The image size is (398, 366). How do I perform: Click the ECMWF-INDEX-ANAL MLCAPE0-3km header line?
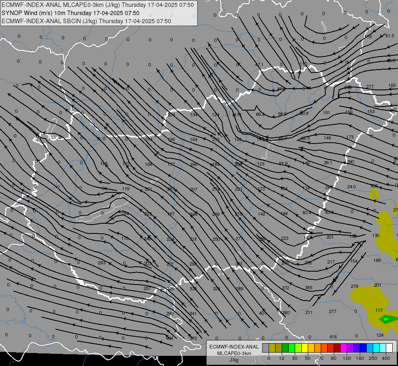(98, 5)
